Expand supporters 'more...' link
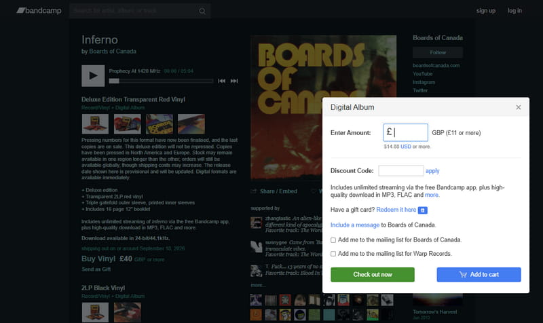 [258, 285]
